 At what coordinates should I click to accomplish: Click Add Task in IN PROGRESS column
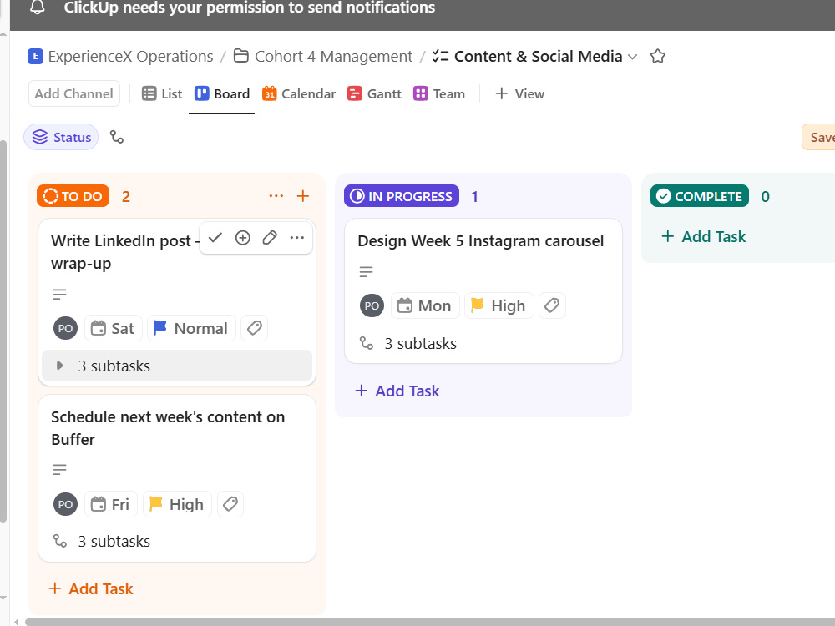pyautogui.click(x=397, y=391)
